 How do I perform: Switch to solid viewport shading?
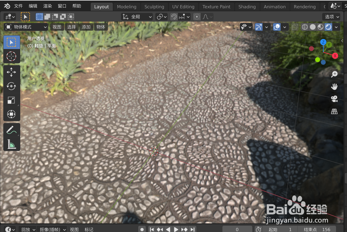point(313,27)
